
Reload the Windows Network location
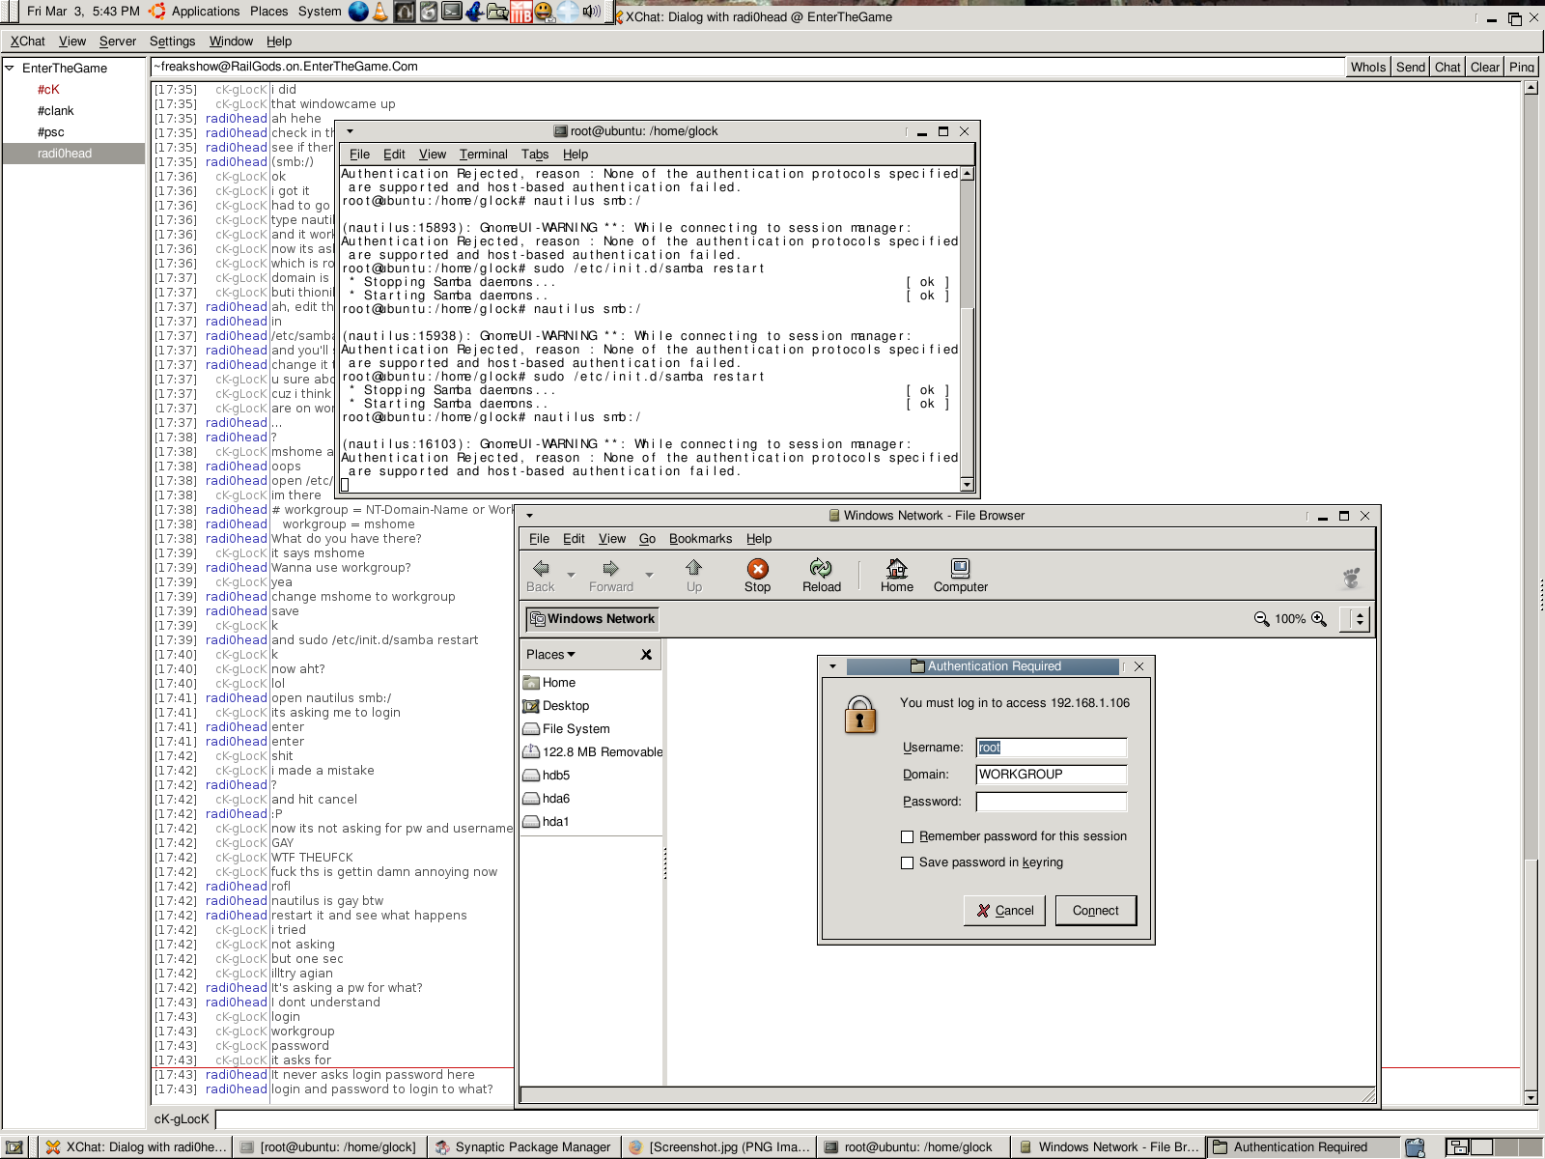pyautogui.click(x=822, y=576)
